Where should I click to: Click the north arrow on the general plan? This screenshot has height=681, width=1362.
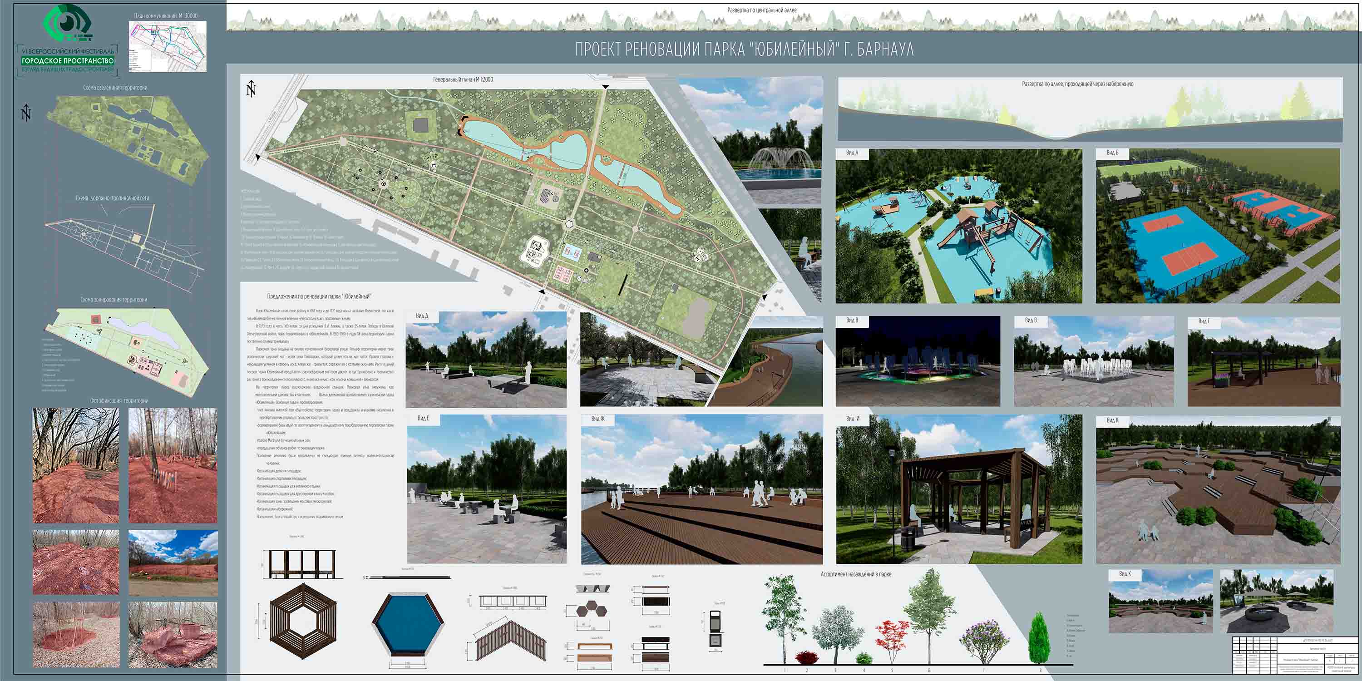251,89
